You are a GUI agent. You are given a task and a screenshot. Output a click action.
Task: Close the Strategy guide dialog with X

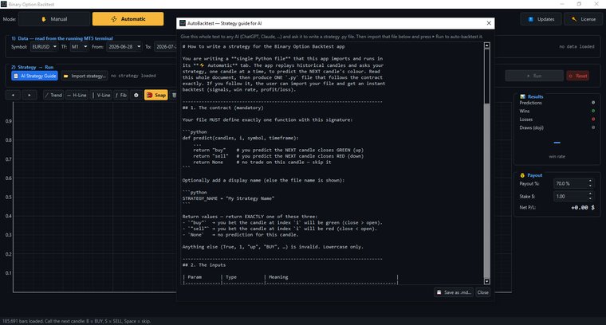(x=489, y=23)
